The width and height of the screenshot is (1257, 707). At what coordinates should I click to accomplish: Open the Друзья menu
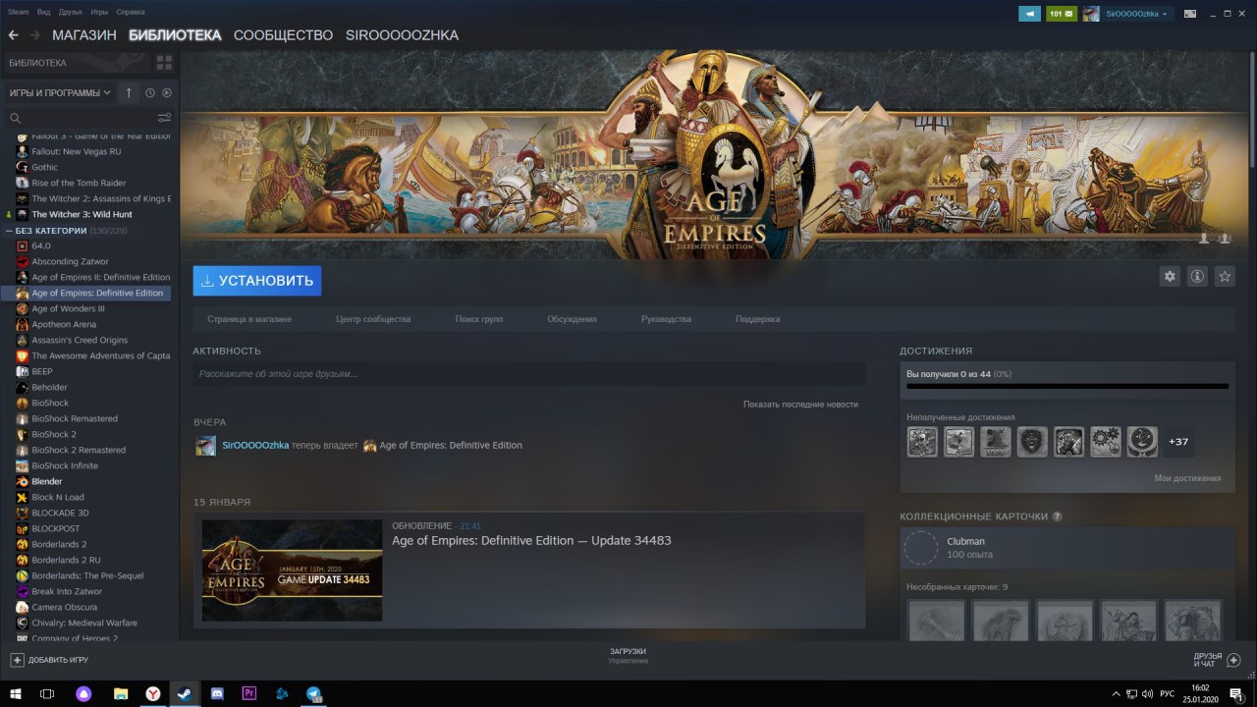tap(71, 12)
